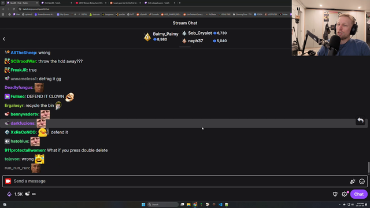Click the red camera icon in message box
The image size is (370, 208).
8,181
